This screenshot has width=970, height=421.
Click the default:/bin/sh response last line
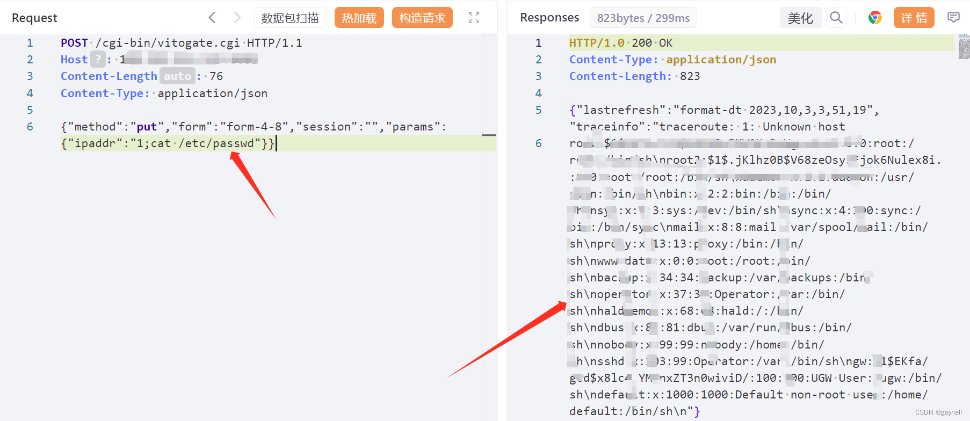tap(634, 411)
